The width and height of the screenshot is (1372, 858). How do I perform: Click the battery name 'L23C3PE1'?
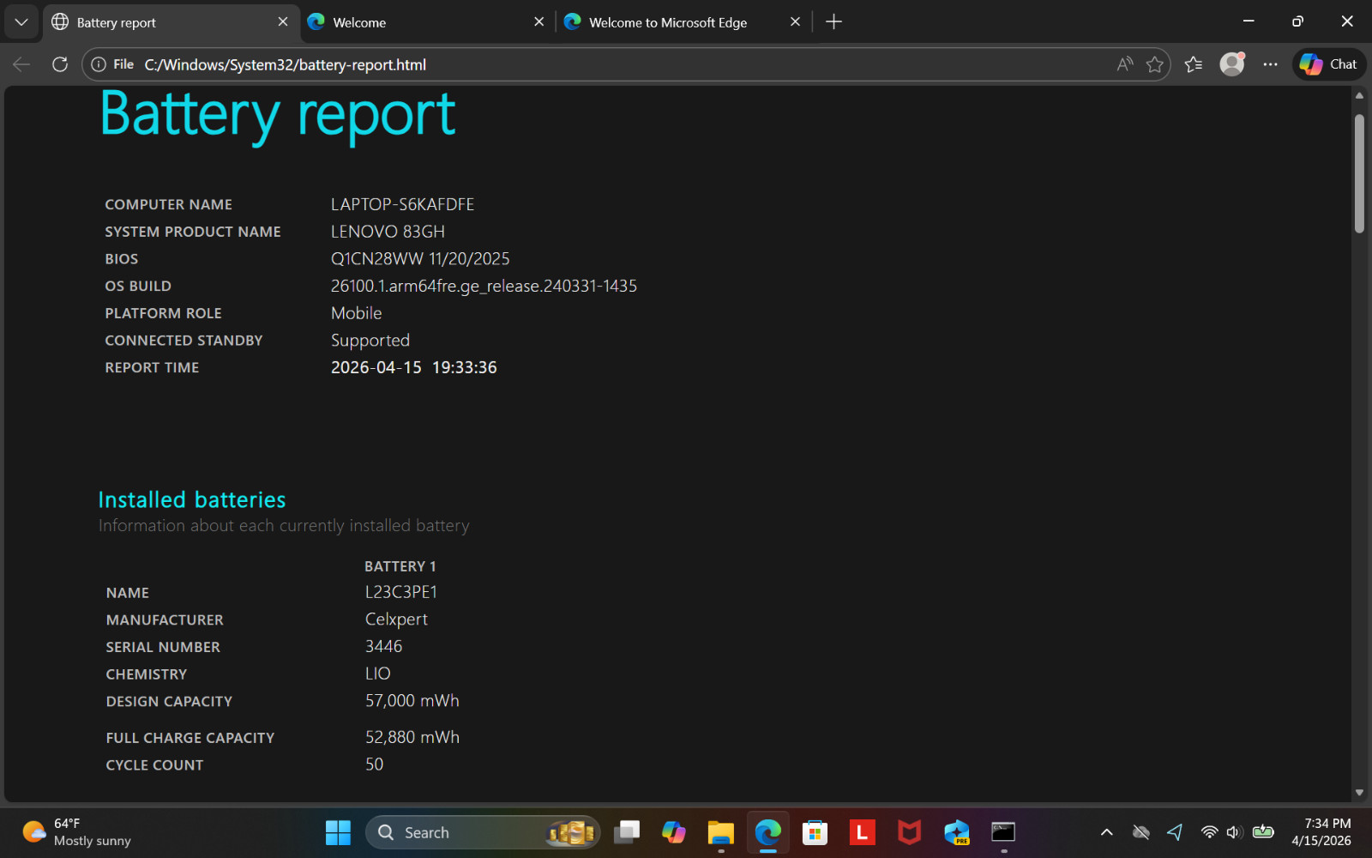tap(401, 592)
